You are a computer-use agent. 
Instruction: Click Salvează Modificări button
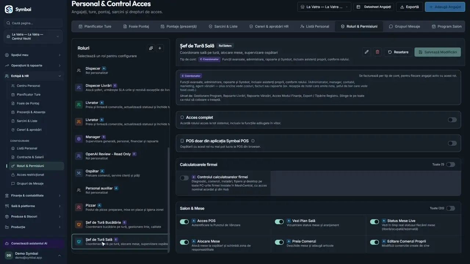pyautogui.click(x=437, y=52)
